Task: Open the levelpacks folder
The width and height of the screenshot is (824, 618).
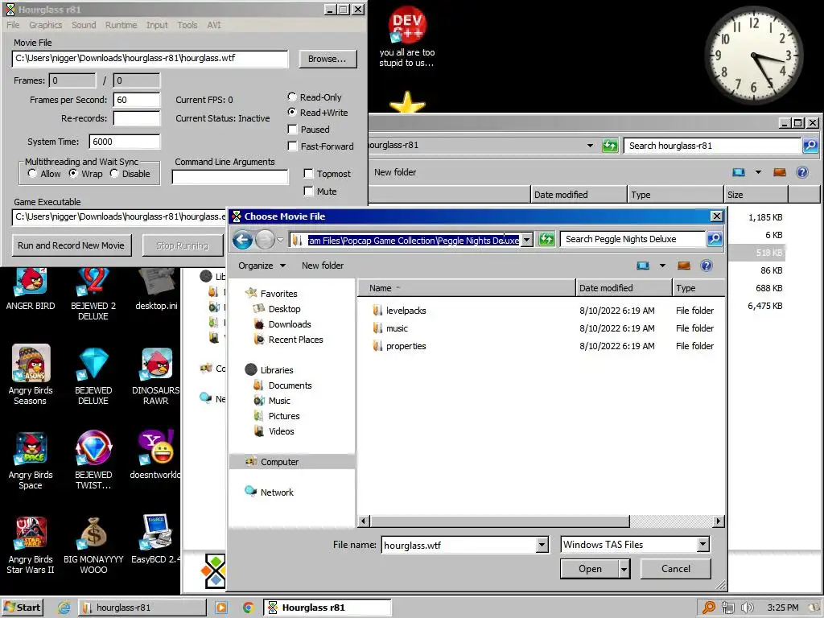Action: (406, 311)
